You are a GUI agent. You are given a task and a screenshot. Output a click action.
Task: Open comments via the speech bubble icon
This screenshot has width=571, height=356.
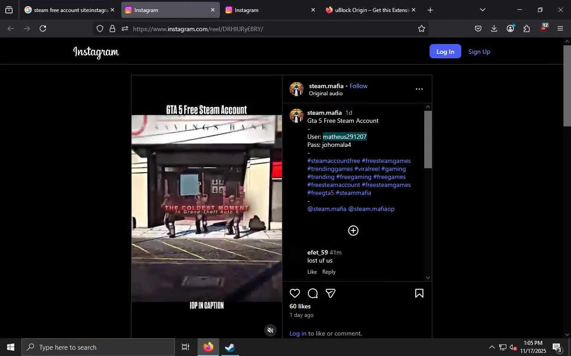313,293
